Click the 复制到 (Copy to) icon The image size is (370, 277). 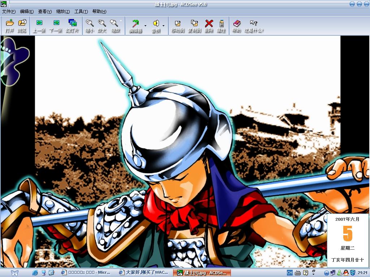point(194,23)
